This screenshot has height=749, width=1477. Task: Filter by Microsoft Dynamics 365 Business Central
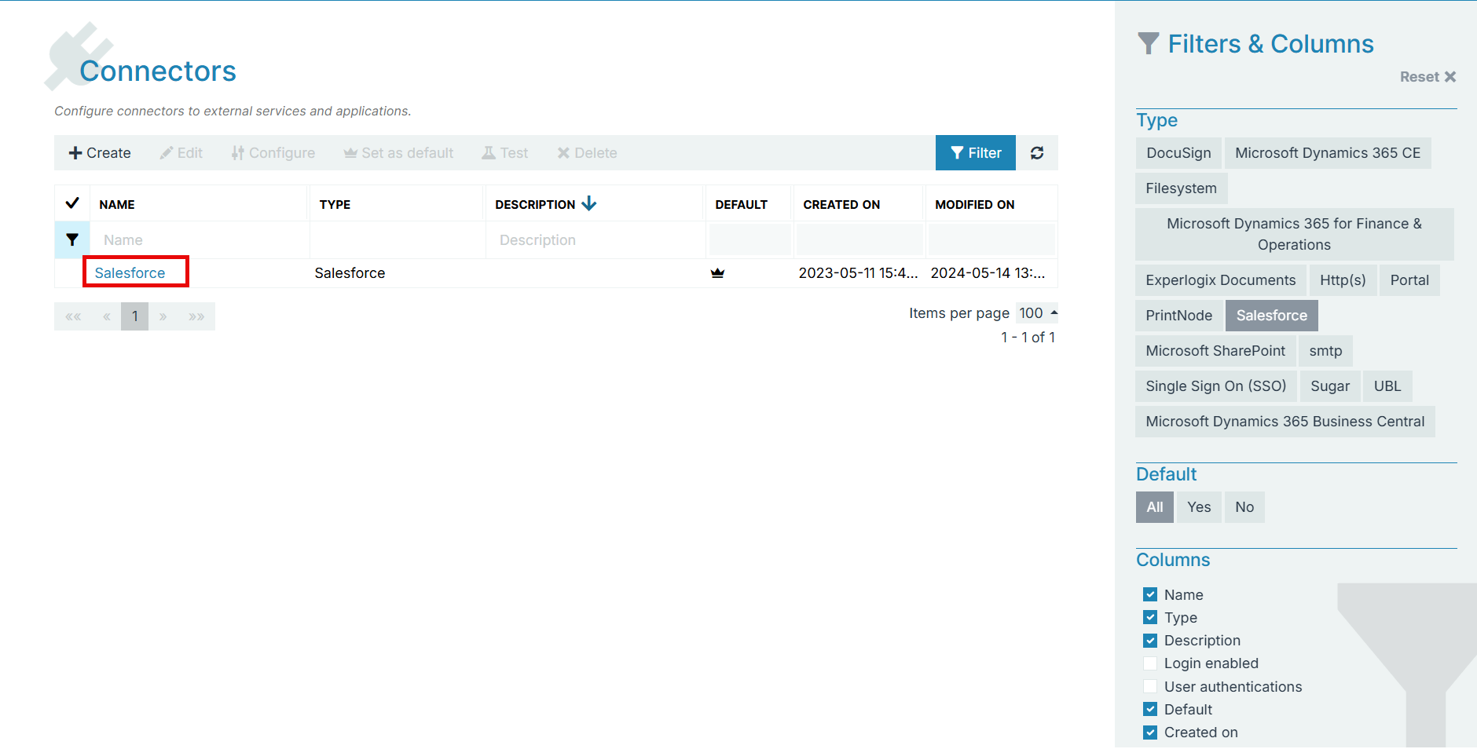click(x=1285, y=422)
